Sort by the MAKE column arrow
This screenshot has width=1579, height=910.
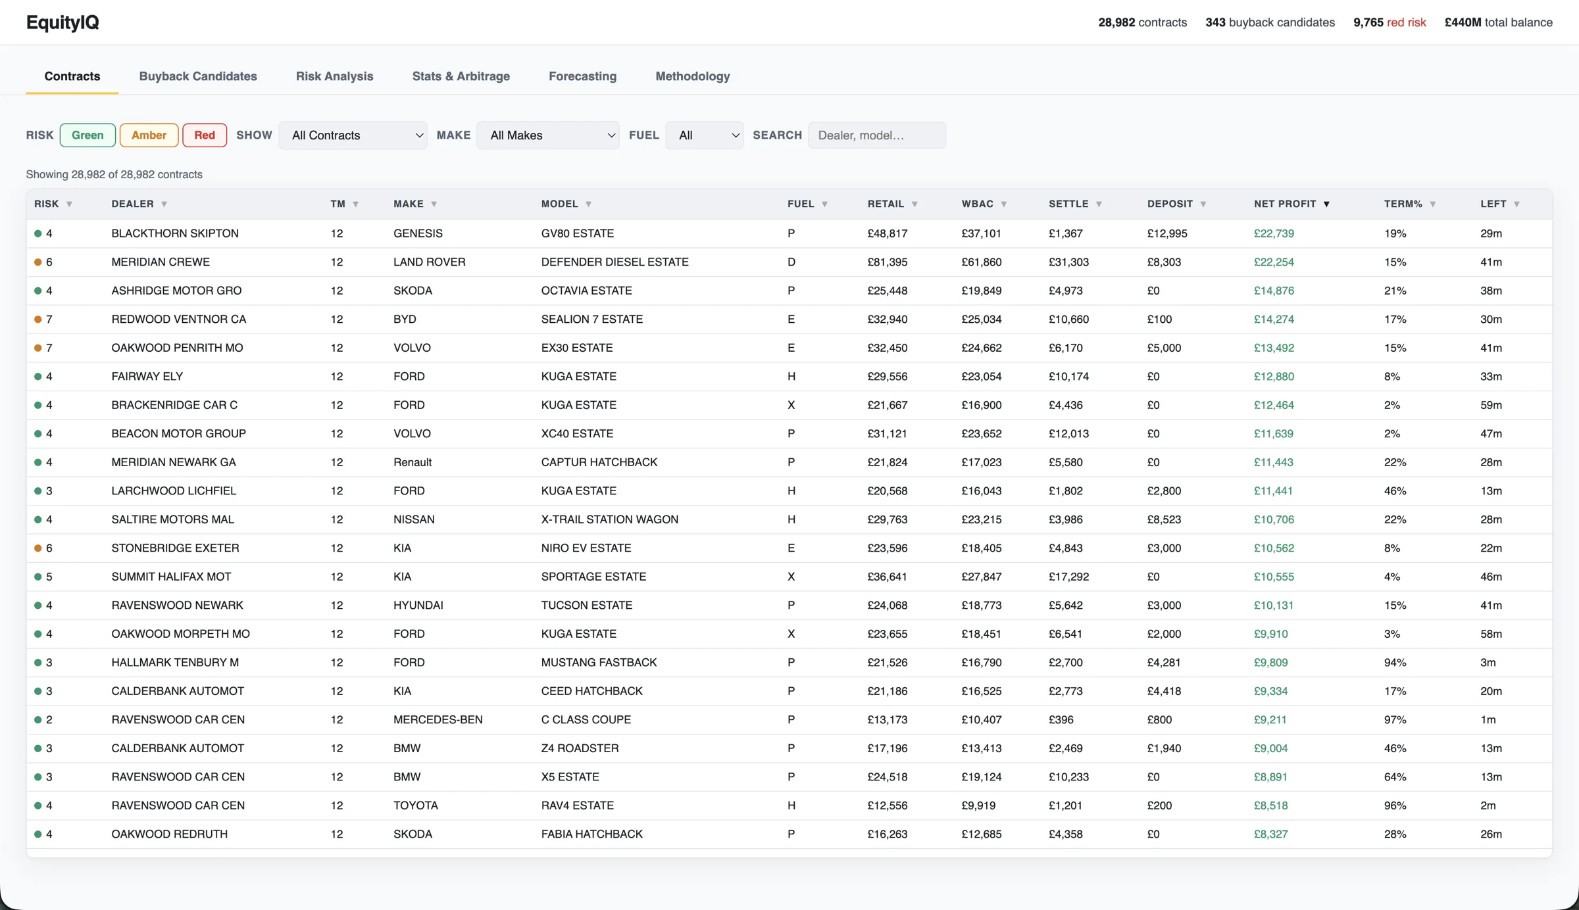click(434, 204)
